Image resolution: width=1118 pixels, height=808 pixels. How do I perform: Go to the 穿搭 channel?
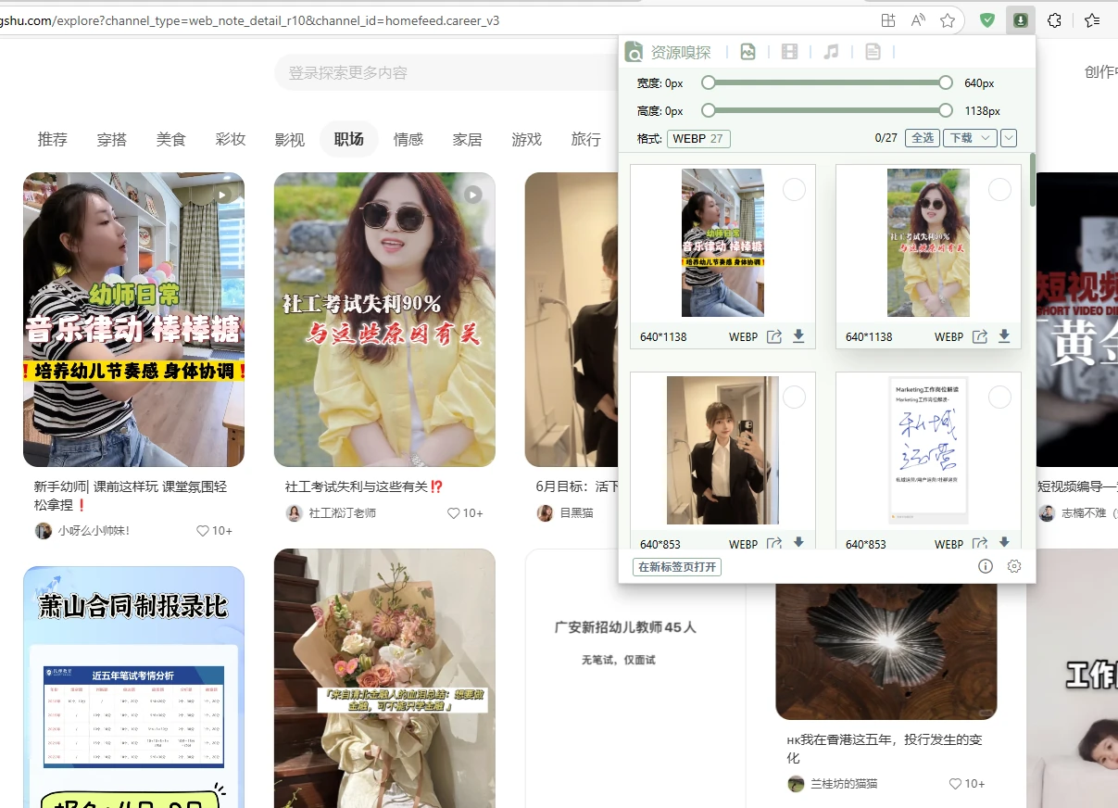pos(112,139)
